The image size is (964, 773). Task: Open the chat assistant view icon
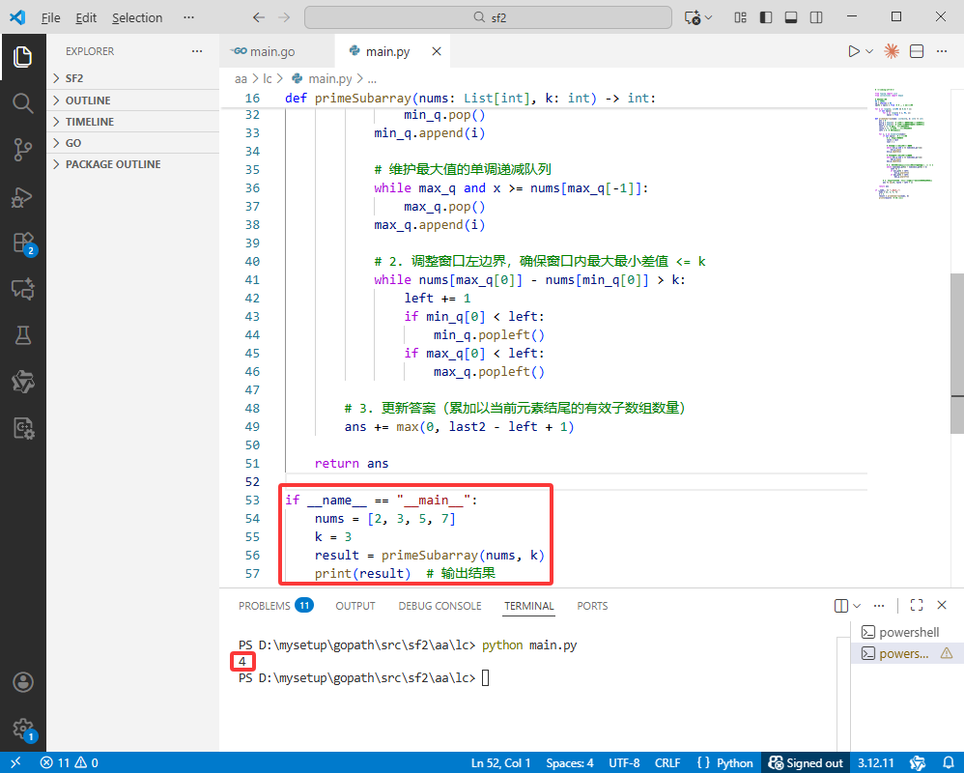point(23,289)
